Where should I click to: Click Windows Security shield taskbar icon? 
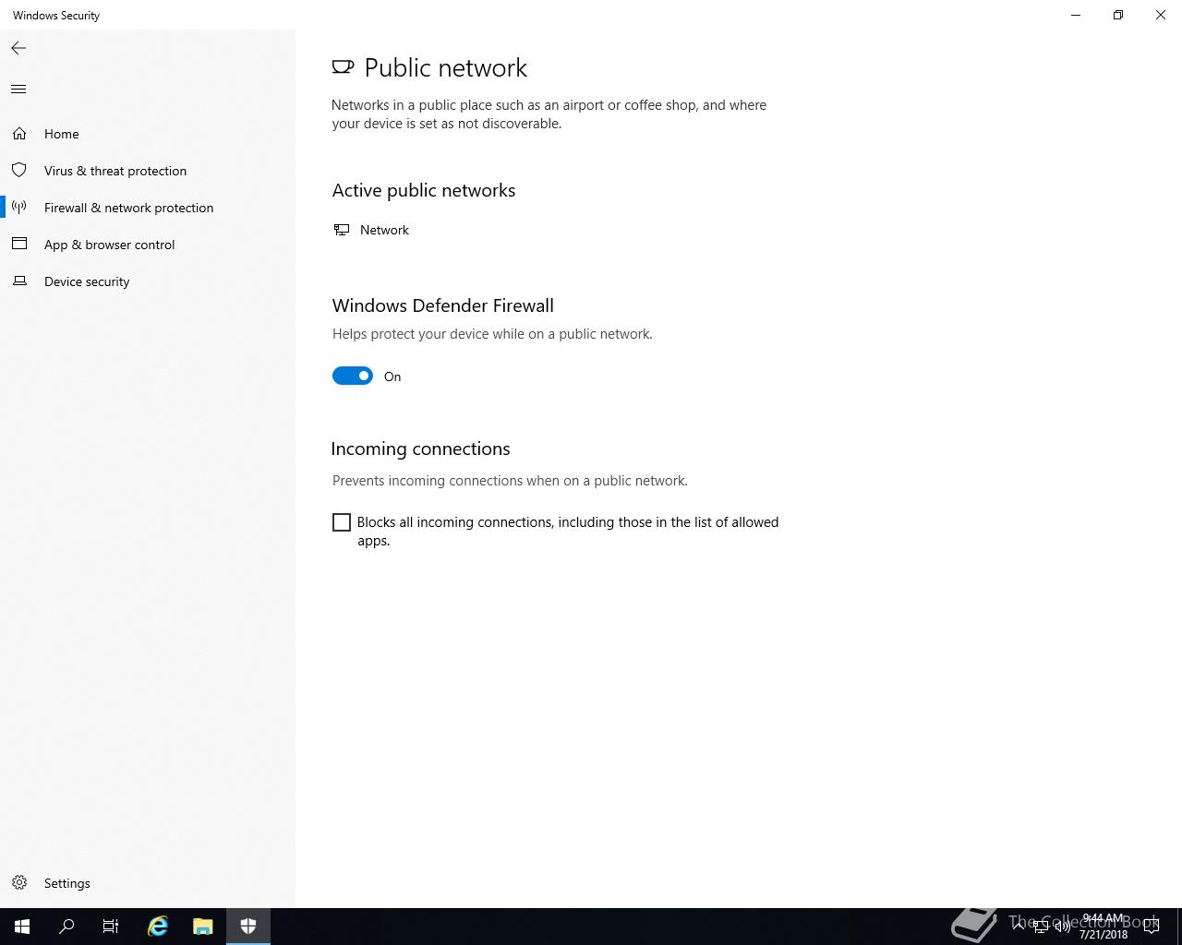point(248,927)
